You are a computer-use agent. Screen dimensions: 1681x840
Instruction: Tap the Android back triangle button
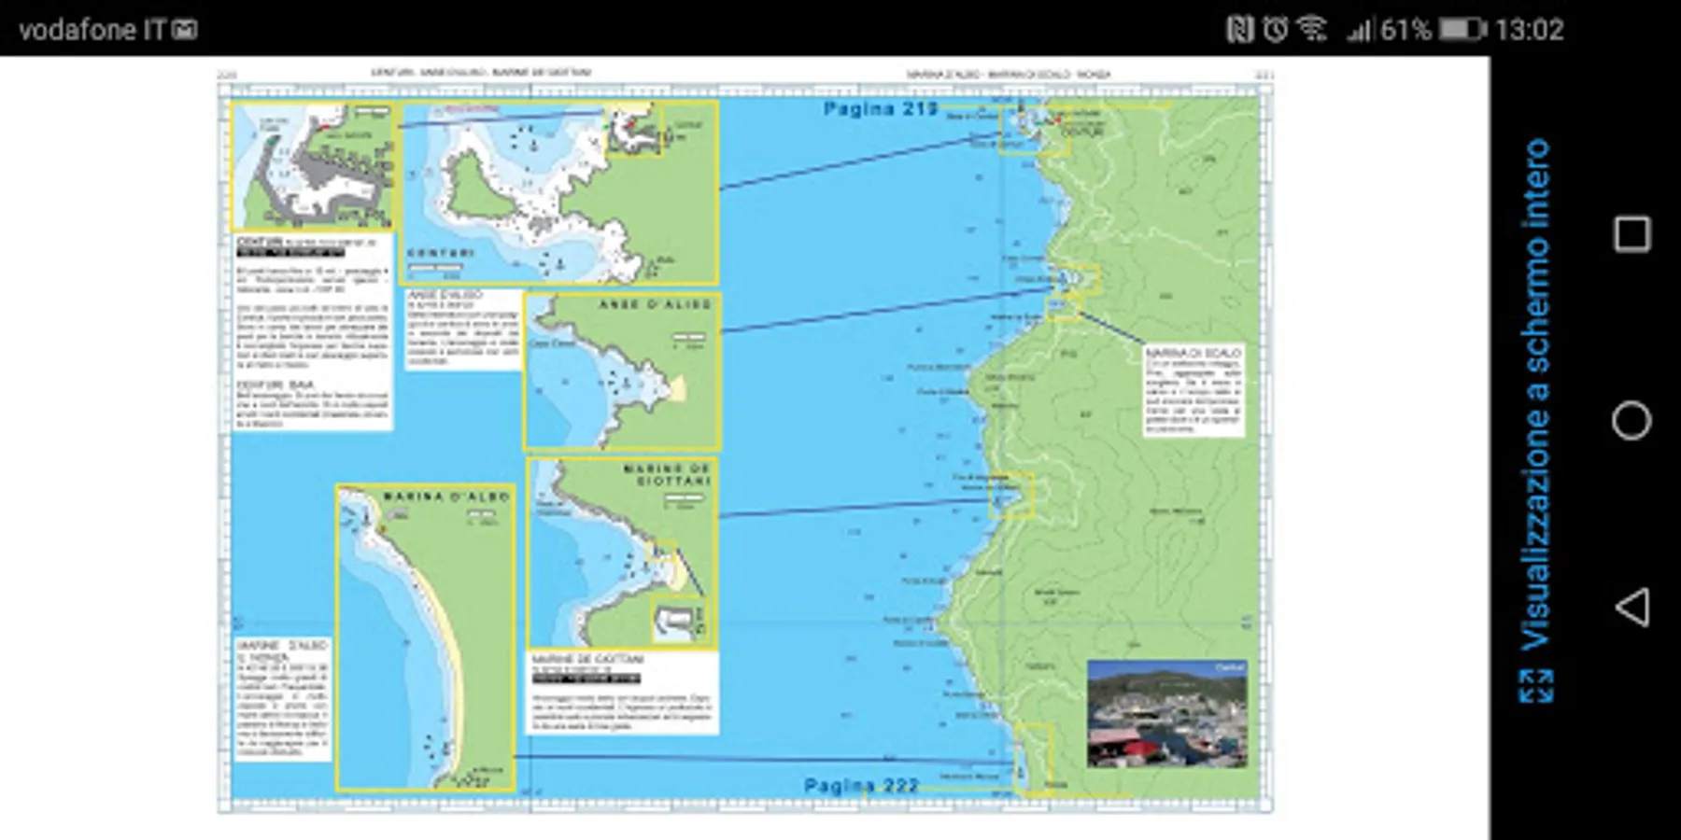click(x=1632, y=607)
